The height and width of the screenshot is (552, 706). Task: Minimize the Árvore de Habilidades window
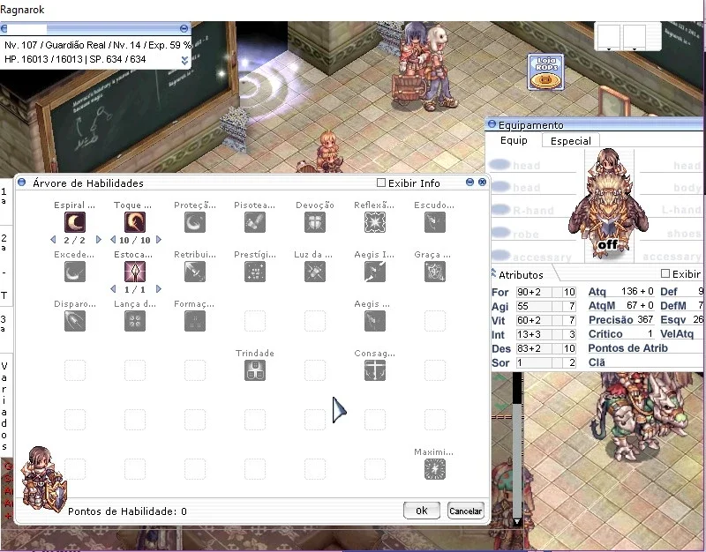[x=469, y=183]
